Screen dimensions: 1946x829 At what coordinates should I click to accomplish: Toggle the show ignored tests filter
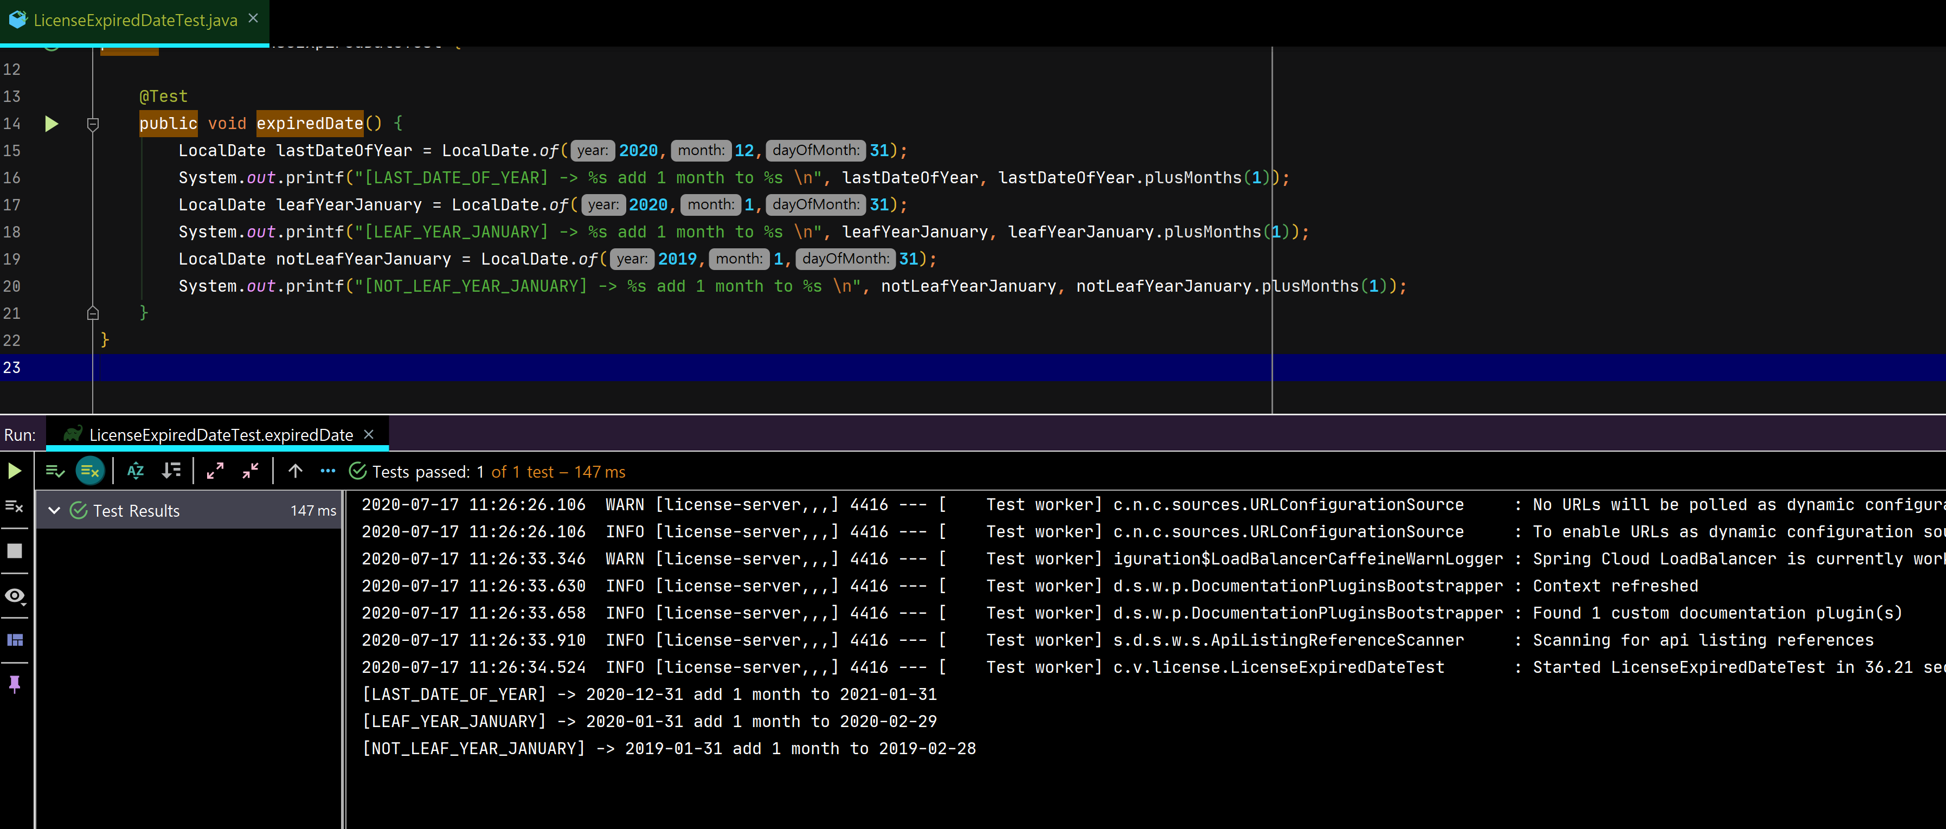pyautogui.click(x=90, y=472)
